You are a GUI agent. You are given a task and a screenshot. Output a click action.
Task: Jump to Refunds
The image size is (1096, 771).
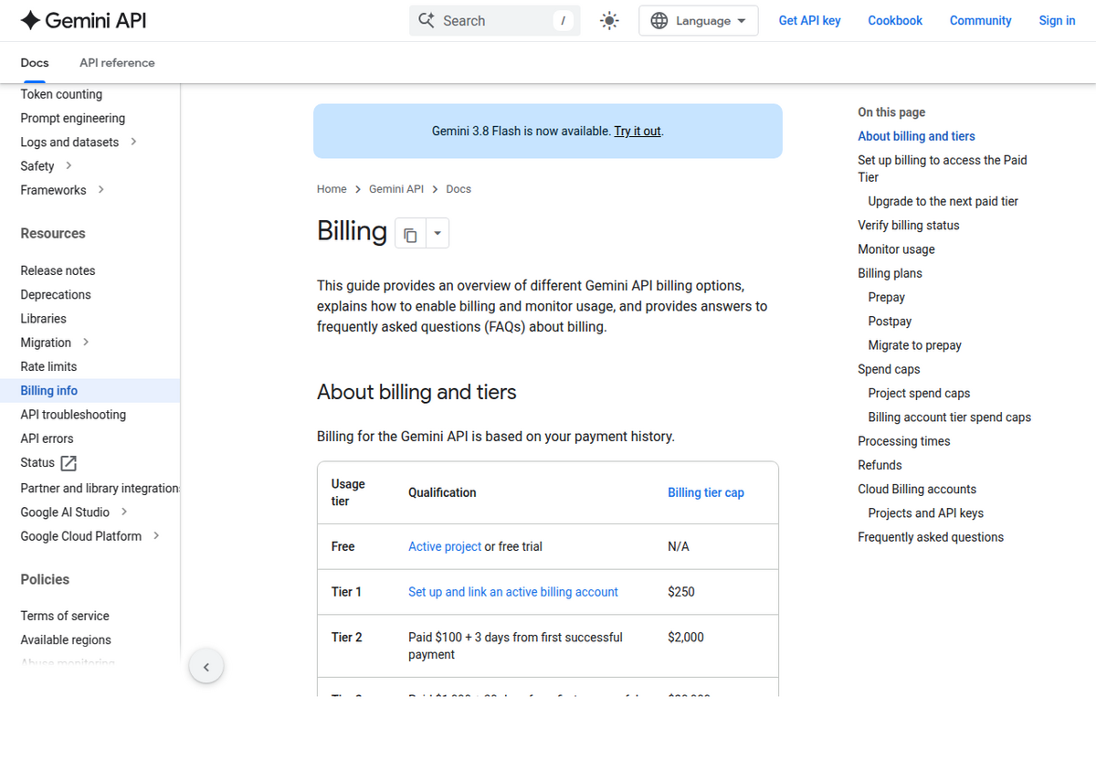pyautogui.click(x=880, y=465)
